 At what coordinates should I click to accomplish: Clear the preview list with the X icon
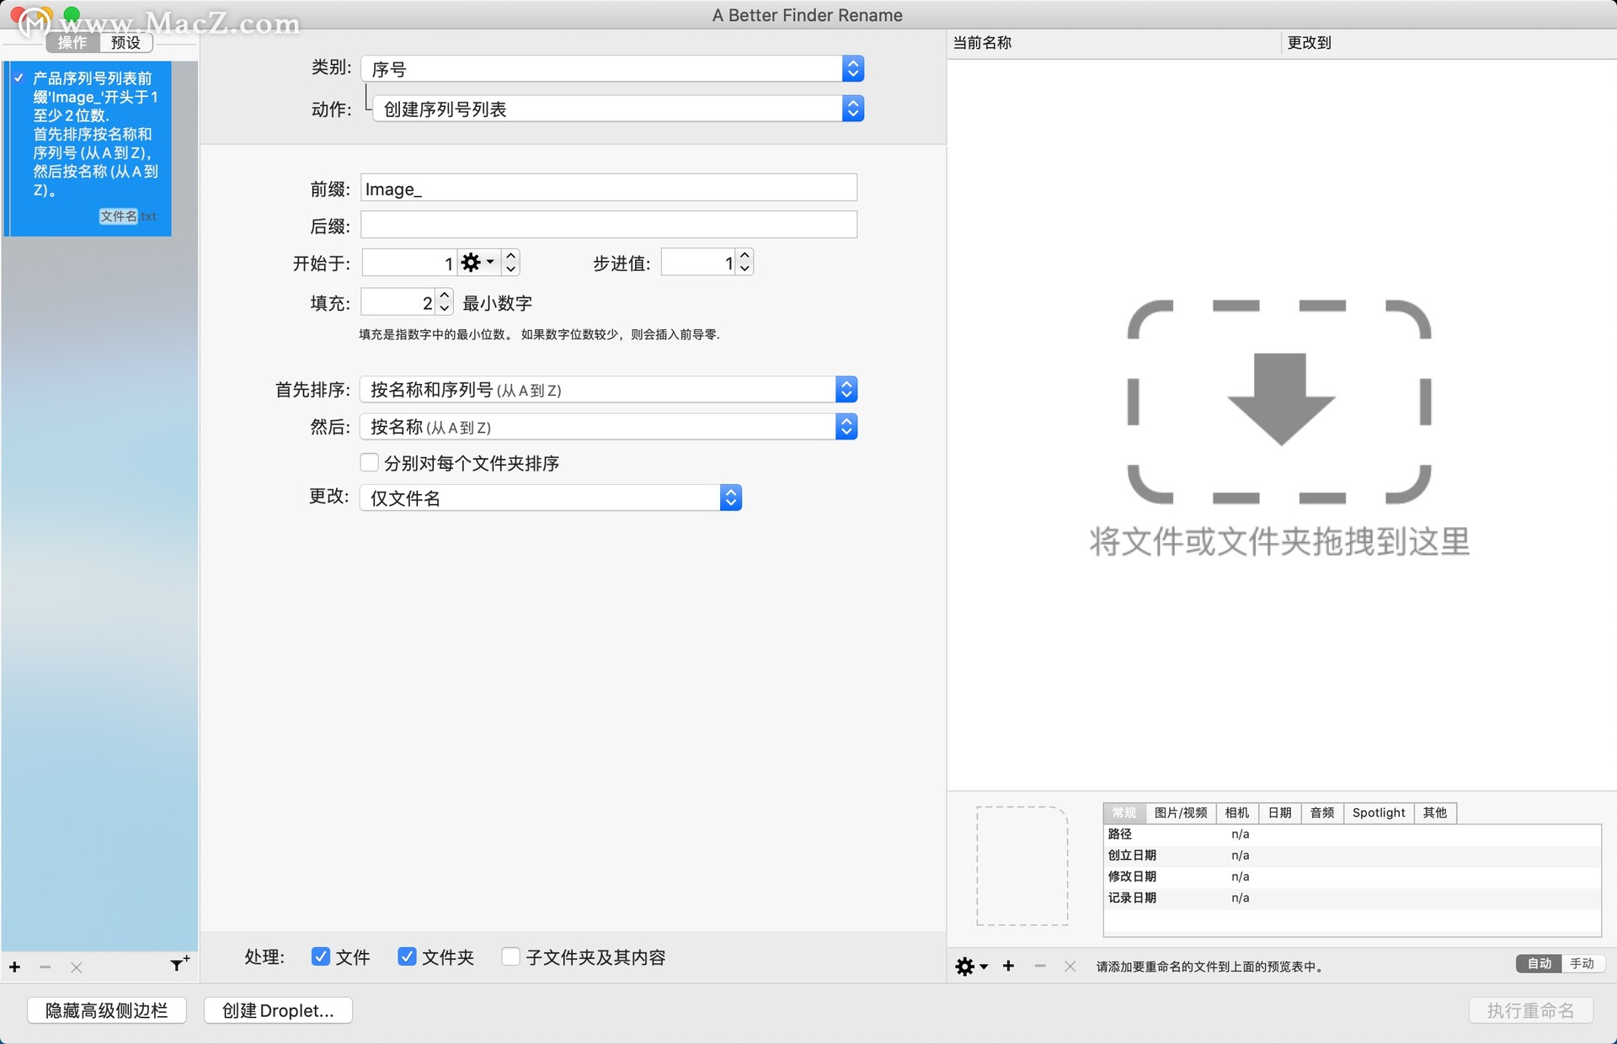[x=1070, y=966]
